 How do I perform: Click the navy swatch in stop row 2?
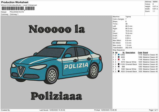(119, 57)
